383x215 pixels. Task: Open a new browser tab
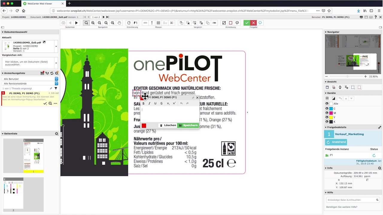[69, 3]
